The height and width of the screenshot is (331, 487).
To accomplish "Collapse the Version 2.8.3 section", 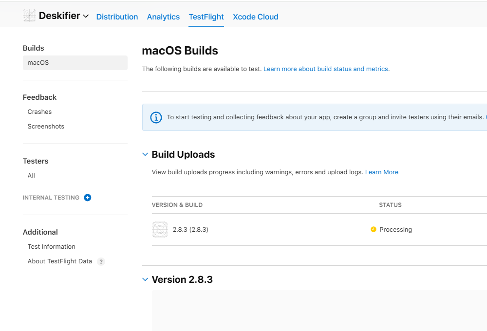I will 145,279.
